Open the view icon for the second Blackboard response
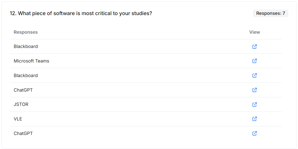The height and width of the screenshot is (149, 298). click(254, 75)
